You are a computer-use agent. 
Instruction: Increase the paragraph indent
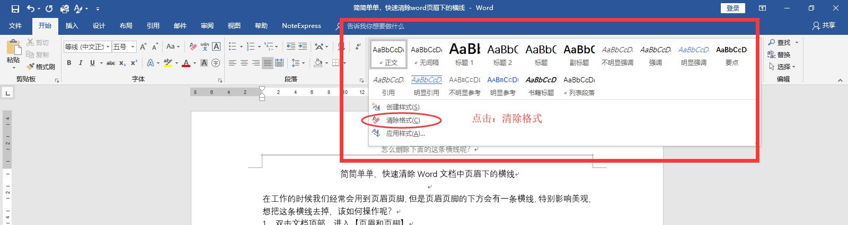point(303,46)
